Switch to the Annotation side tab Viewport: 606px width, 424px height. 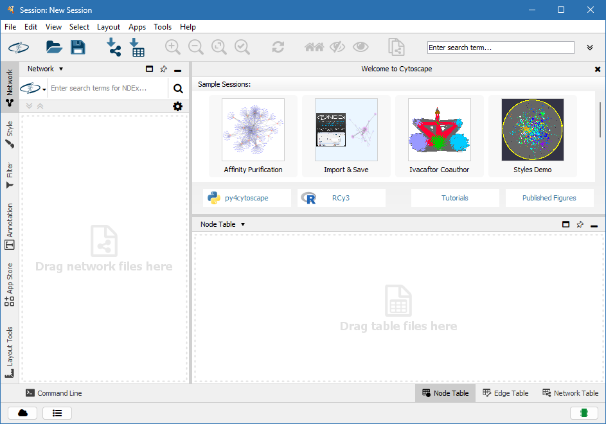pyautogui.click(x=10, y=227)
